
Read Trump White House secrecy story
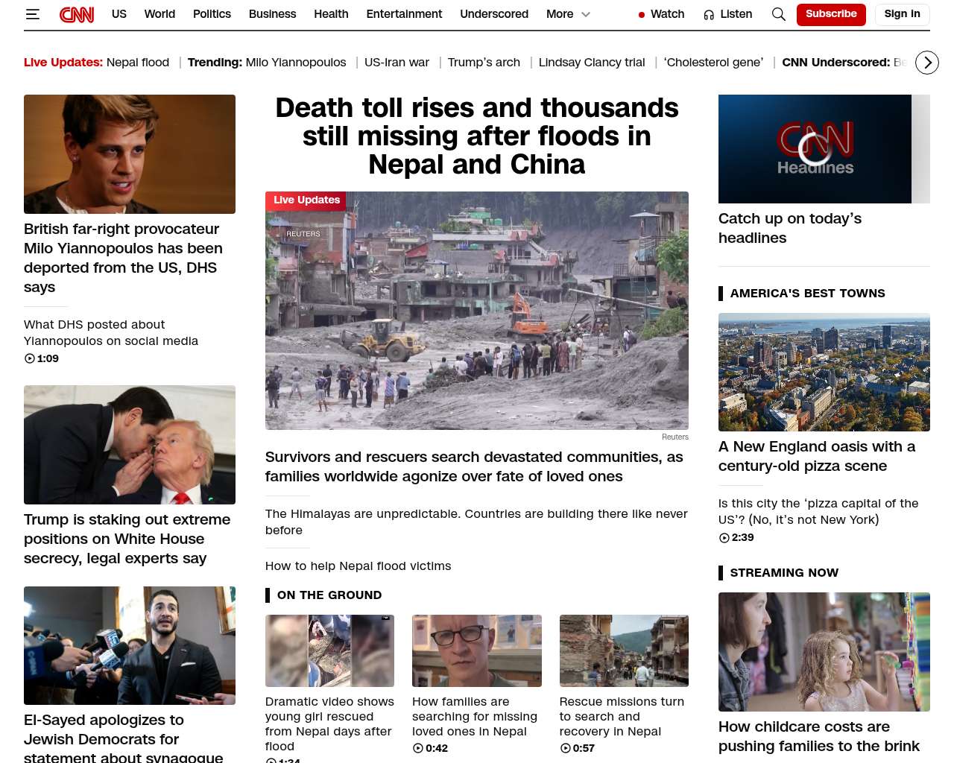127,539
